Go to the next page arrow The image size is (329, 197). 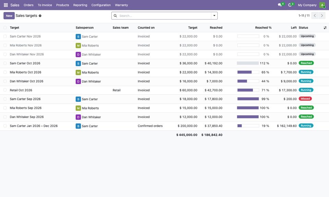point(322,15)
